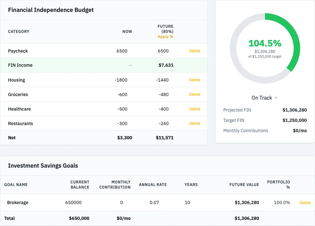Select the Groceries category name
The image size is (315, 226).
click(18, 94)
